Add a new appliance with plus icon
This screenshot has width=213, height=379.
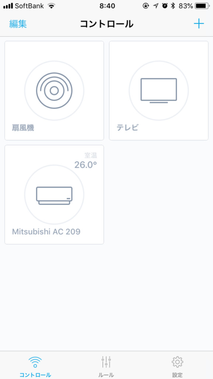[199, 24]
